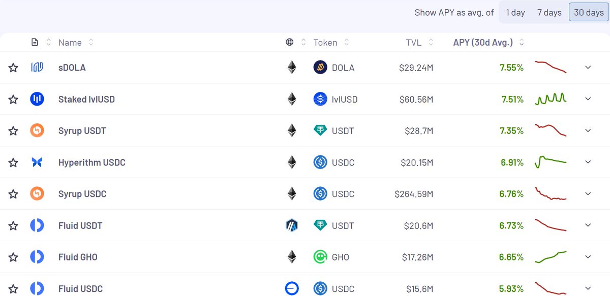Click the Hyperithm USDC butterfly logo
This screenshot has width=610, height=296.
(x=37, y=162)
